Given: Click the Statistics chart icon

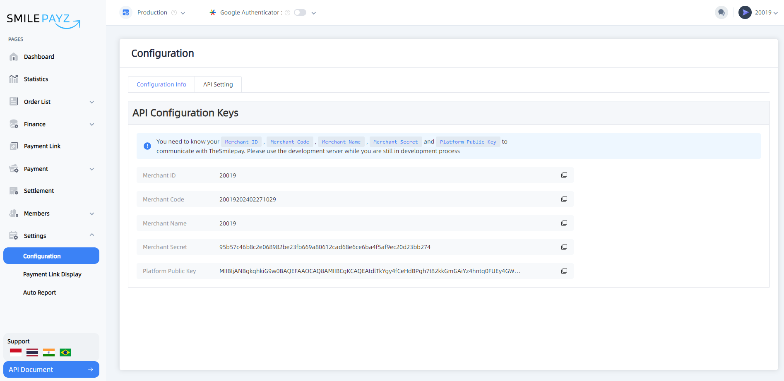Looking at the screenshot, I should point(14,79).
